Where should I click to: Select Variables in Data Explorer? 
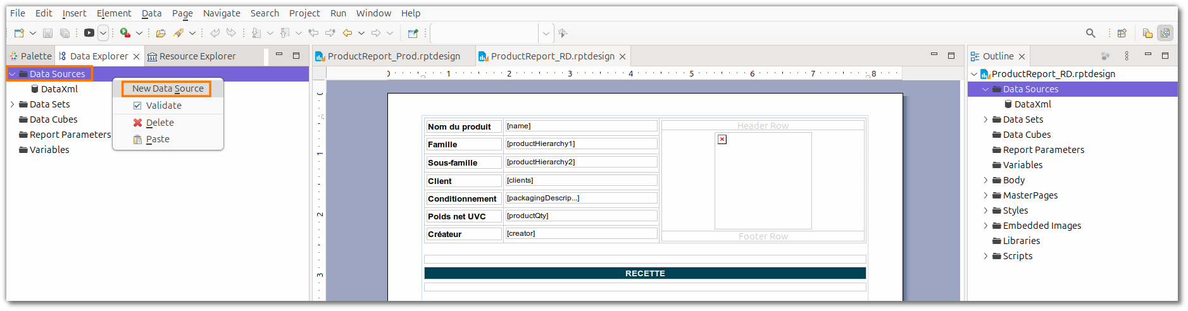coord(49,150)
